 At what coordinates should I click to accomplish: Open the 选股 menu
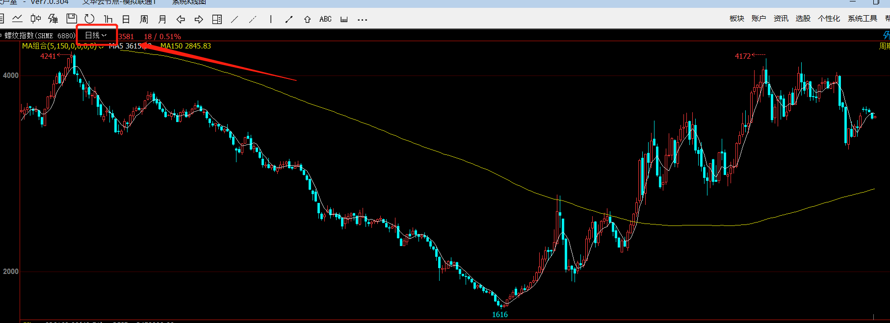803,19
